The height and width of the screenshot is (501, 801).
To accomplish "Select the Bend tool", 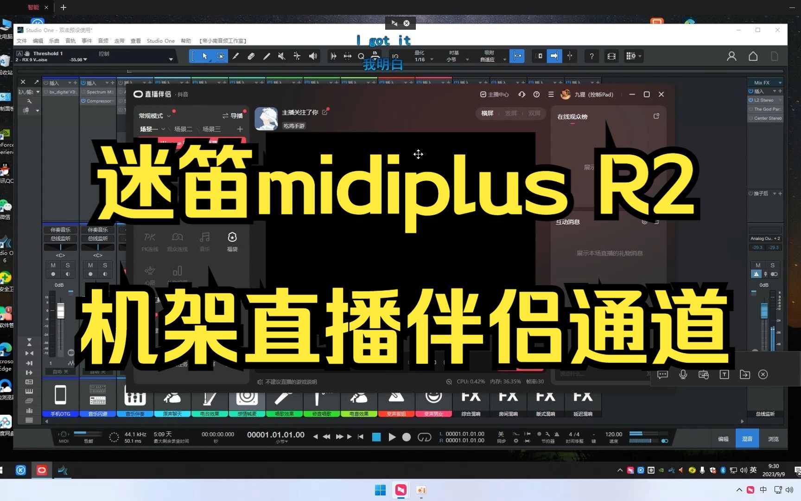I will pyautogui.click(x=297, y=56).
